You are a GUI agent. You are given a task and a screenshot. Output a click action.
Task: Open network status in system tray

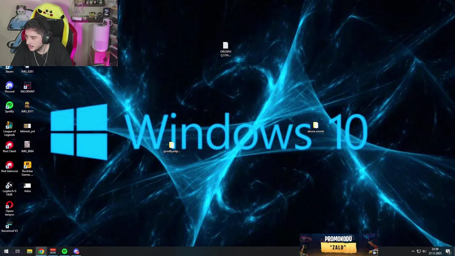[x=419, y=251]
